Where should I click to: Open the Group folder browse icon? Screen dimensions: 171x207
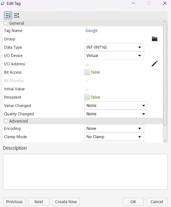coord(154,39)
